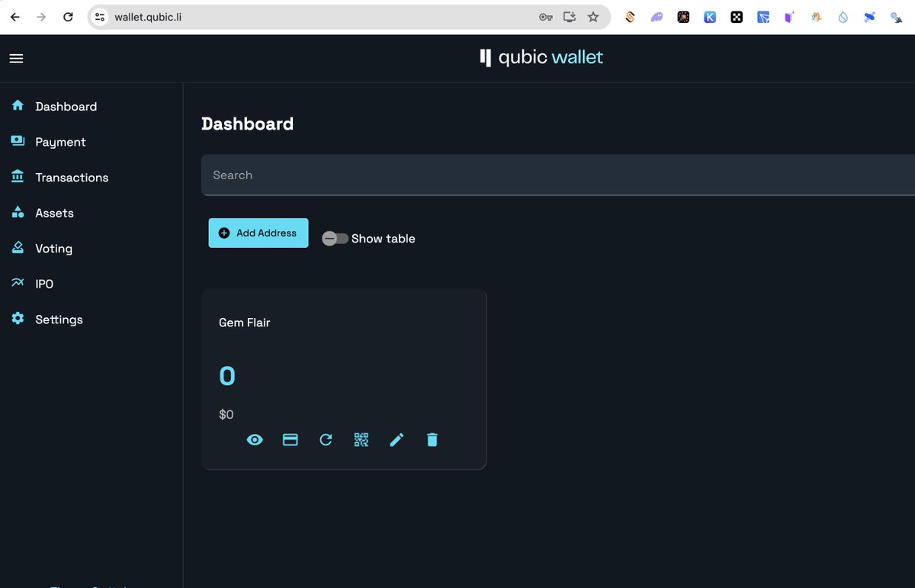Open the purple ghost Phantom extension
The image size is (915, 588).
point(657,17)
